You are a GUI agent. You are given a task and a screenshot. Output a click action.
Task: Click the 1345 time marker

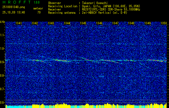[83, 23]
